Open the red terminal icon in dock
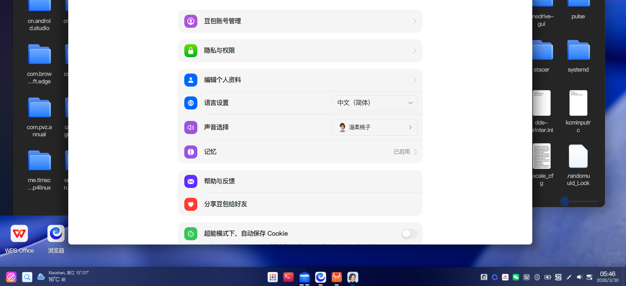Screen dimensions: 626x286 (x=288, y=277)
